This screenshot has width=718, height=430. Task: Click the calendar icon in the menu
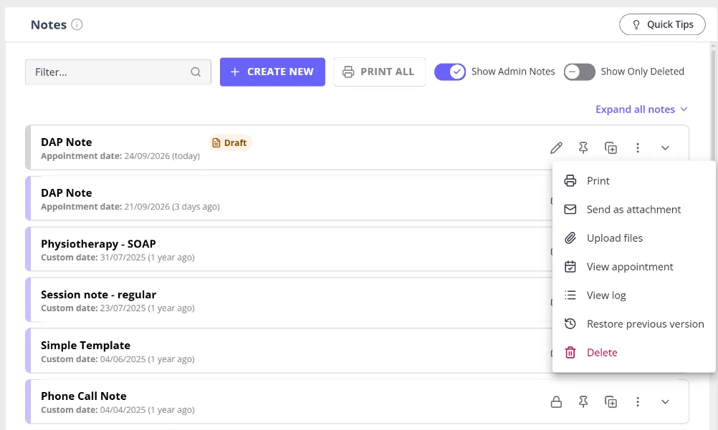(570, 267)
